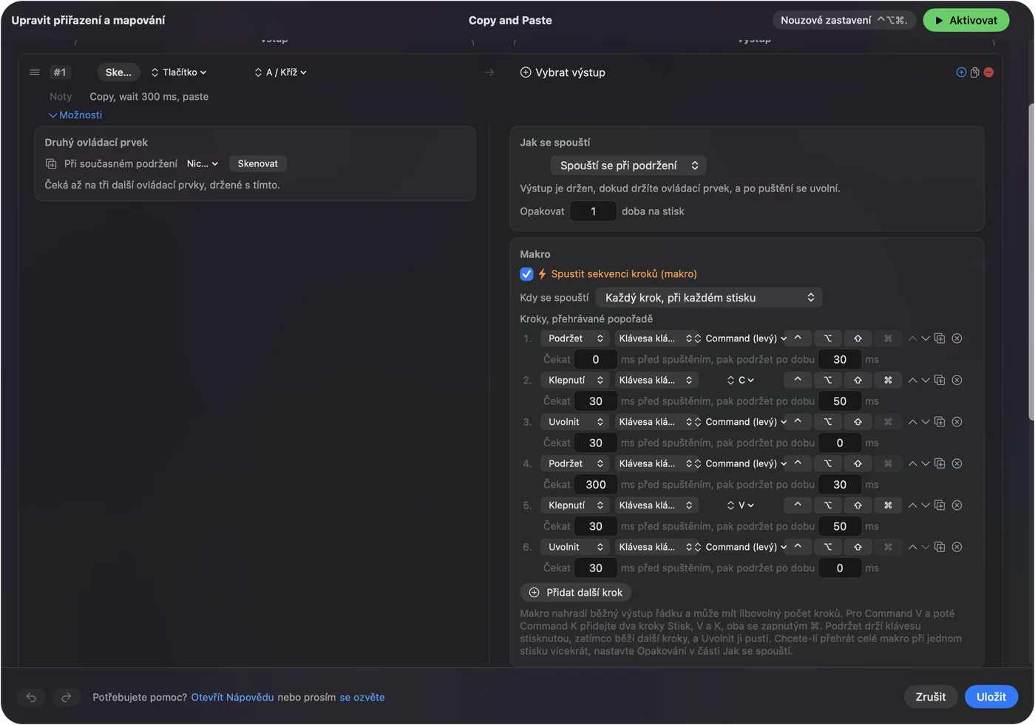Move macro step 2 down

pos(926,380)
